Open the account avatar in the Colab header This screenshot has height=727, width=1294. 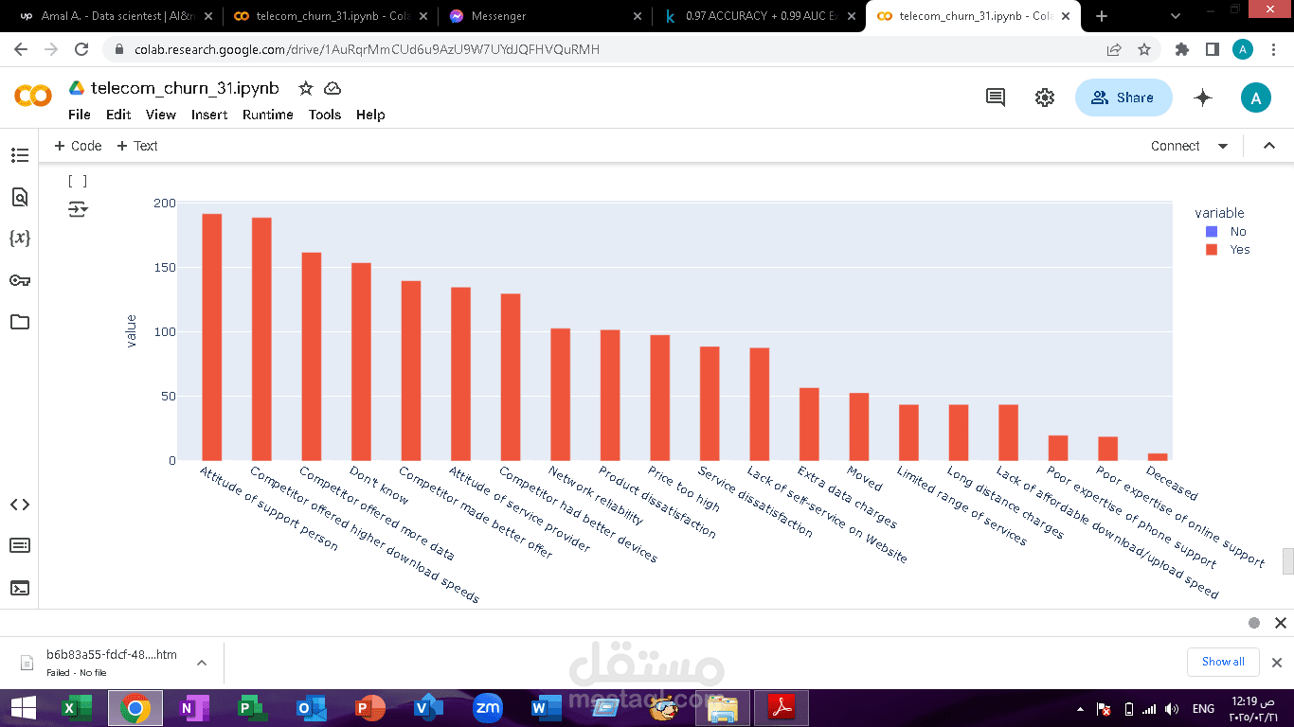[1256, 98]
